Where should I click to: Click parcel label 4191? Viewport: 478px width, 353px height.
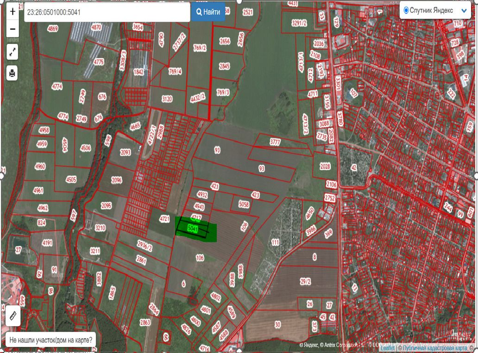coord(47,243)
